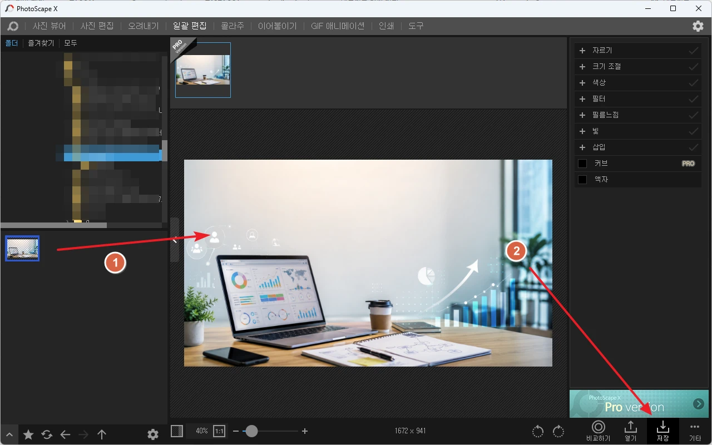
Task: Open folder panel settings gear
Action: point(153,434)
